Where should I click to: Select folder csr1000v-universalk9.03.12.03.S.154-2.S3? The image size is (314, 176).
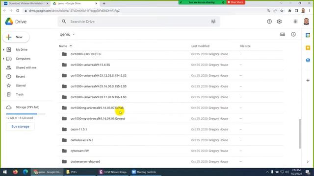coord(171,76)
